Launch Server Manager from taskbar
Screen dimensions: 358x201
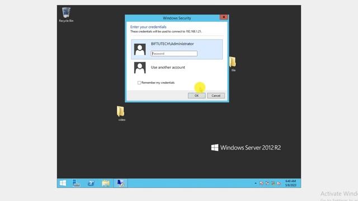pos(76,183)
